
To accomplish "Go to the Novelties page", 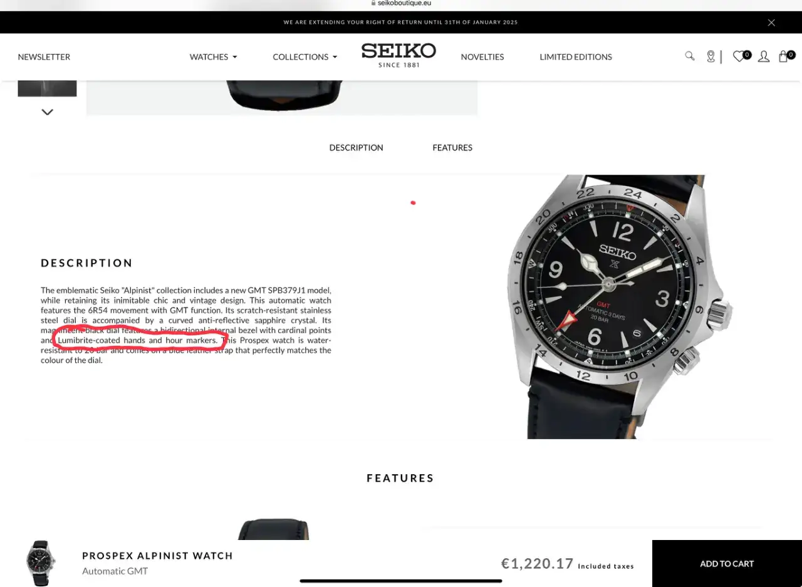I will pyautogui.click(x=482, y=57).
